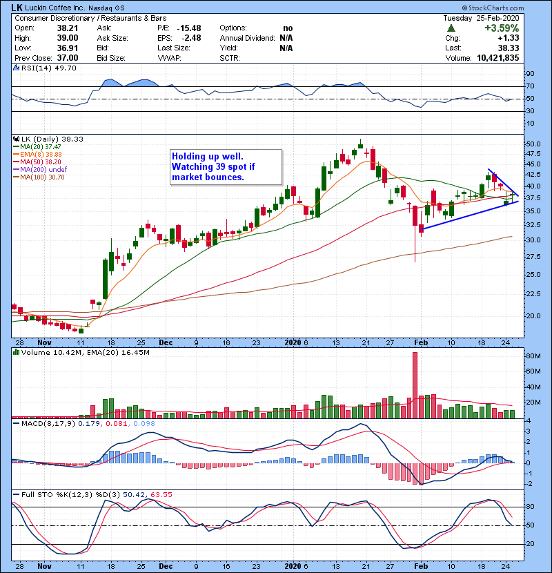Click the Volume 10.42M, EMA(20) 16.45M label
This screenshot has width=552, height=573.
pyautogui.click(x=86, y=353)
